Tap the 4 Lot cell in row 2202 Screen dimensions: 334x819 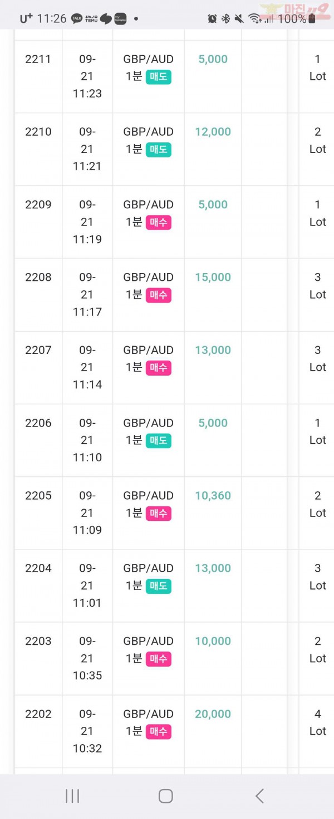[318, 722]
